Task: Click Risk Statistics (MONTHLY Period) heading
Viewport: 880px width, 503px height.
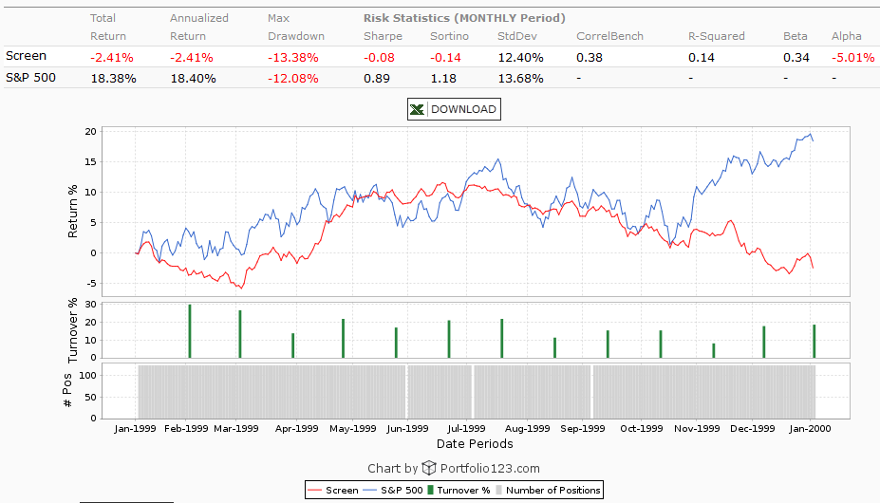Action: (465, 18)
